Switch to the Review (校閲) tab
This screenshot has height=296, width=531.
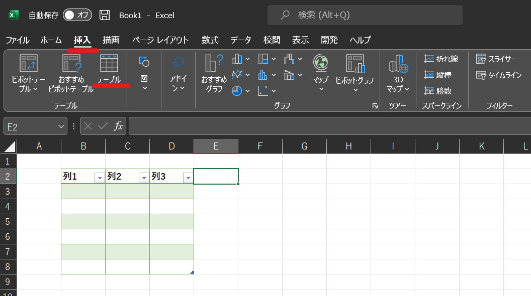point(272,40)
